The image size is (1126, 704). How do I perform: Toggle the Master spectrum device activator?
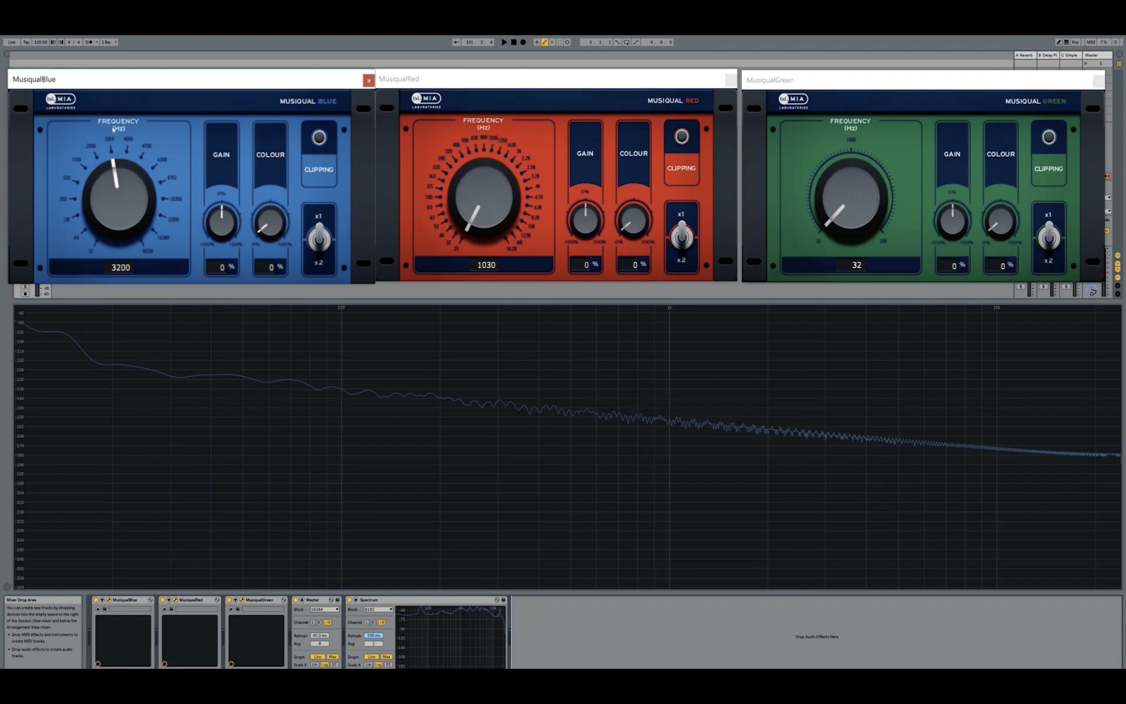(x=296, y=600)
